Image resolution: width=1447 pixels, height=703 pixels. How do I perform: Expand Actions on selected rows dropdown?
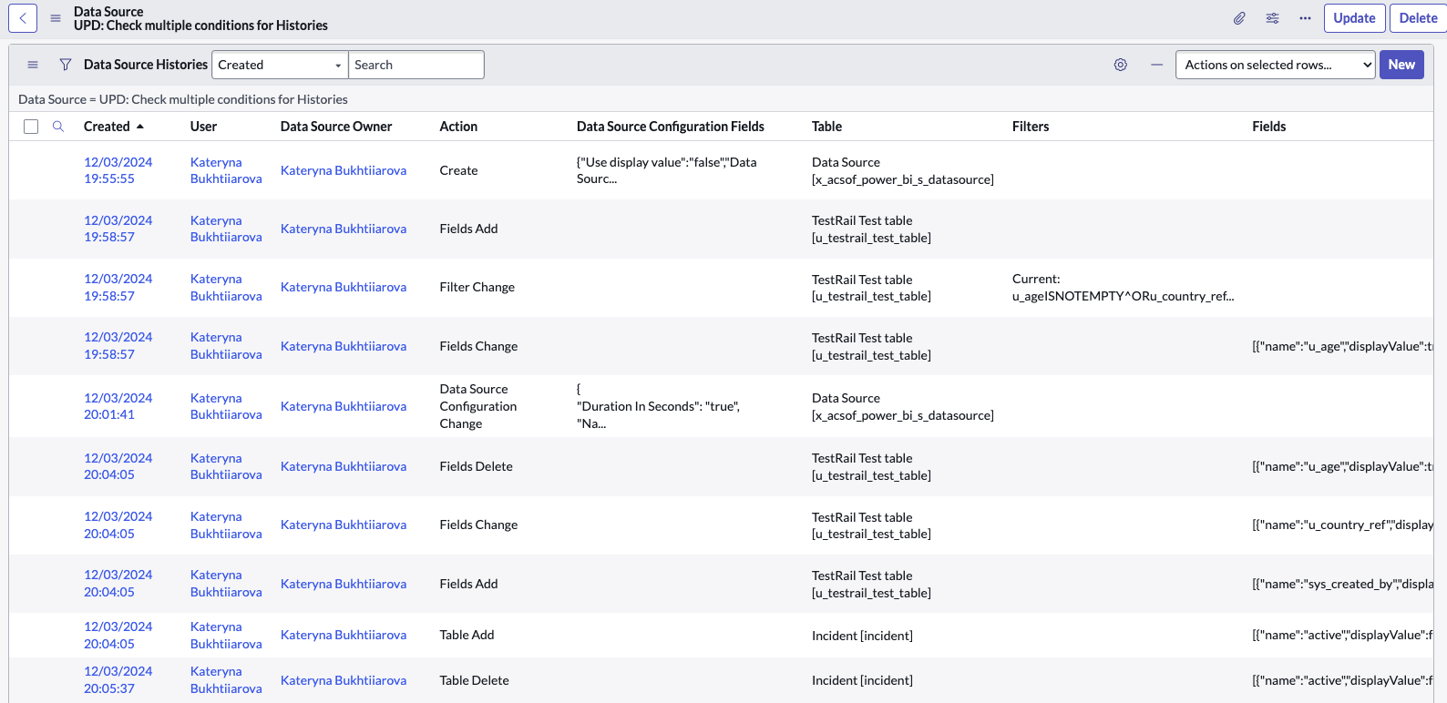click(1275, 65)
